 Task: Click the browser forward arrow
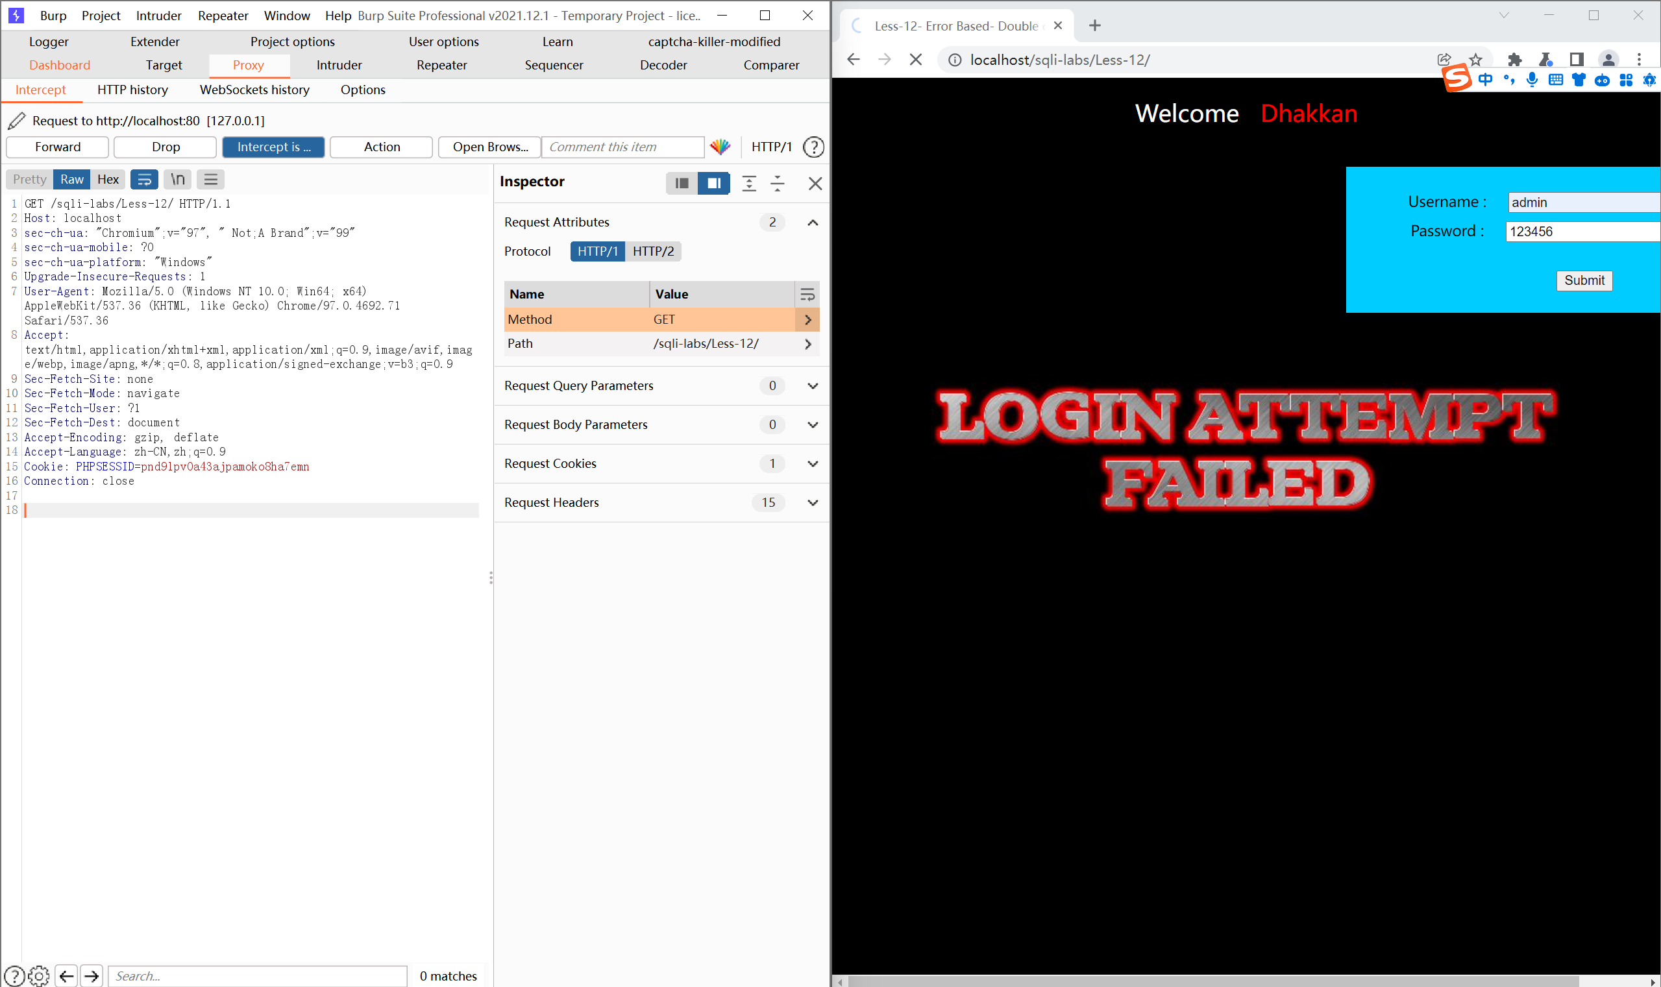(x=885, y=60)
